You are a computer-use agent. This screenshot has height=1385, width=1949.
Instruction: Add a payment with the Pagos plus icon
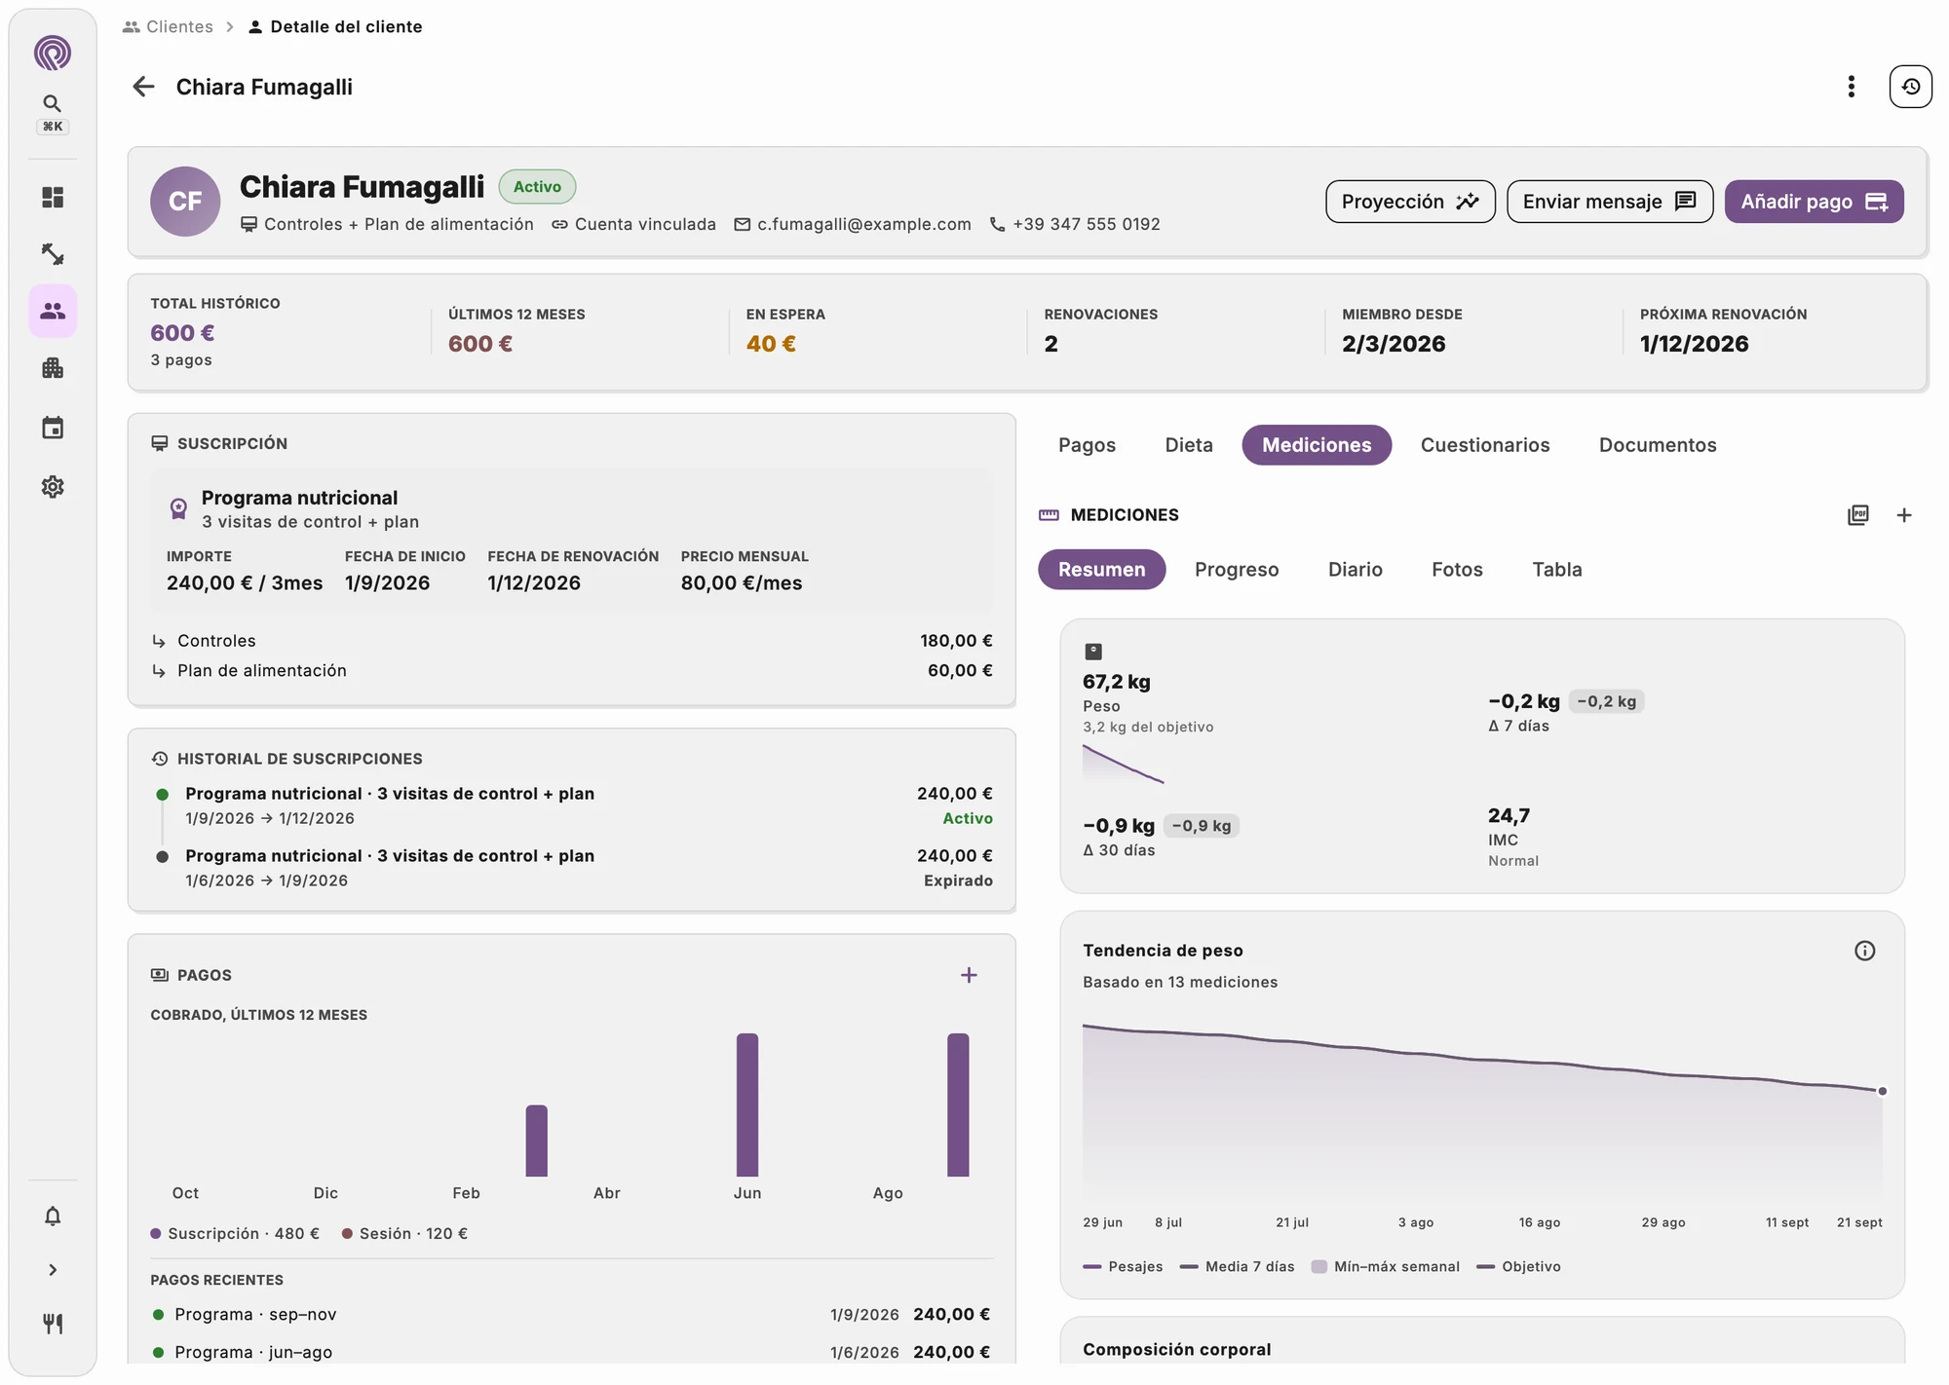click(969, 975)
